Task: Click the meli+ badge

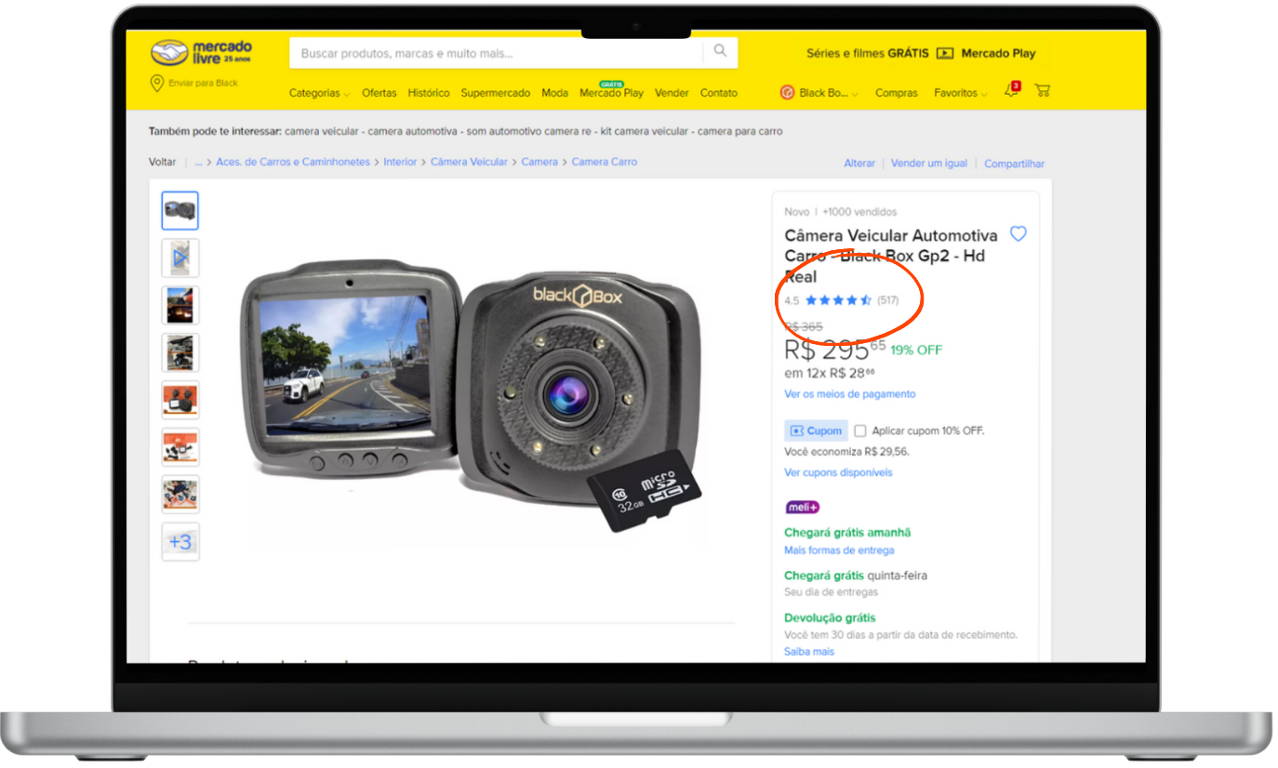Action: point(803,507)
